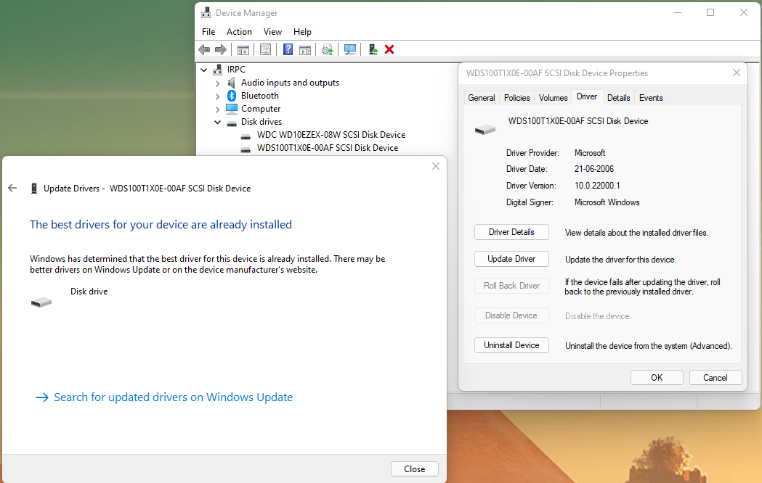Click the Properties sheet toolbar icon
Screen dimensions: 762x483
point(265,49)
